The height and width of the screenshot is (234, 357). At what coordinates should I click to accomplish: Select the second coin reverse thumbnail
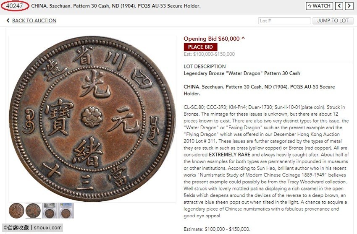tap(33, 211)
